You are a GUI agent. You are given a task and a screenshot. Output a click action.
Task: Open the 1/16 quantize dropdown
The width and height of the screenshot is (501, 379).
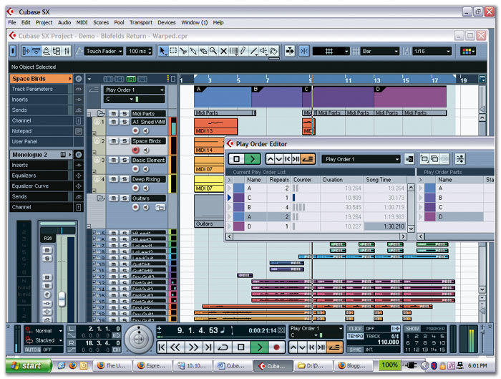432,51
